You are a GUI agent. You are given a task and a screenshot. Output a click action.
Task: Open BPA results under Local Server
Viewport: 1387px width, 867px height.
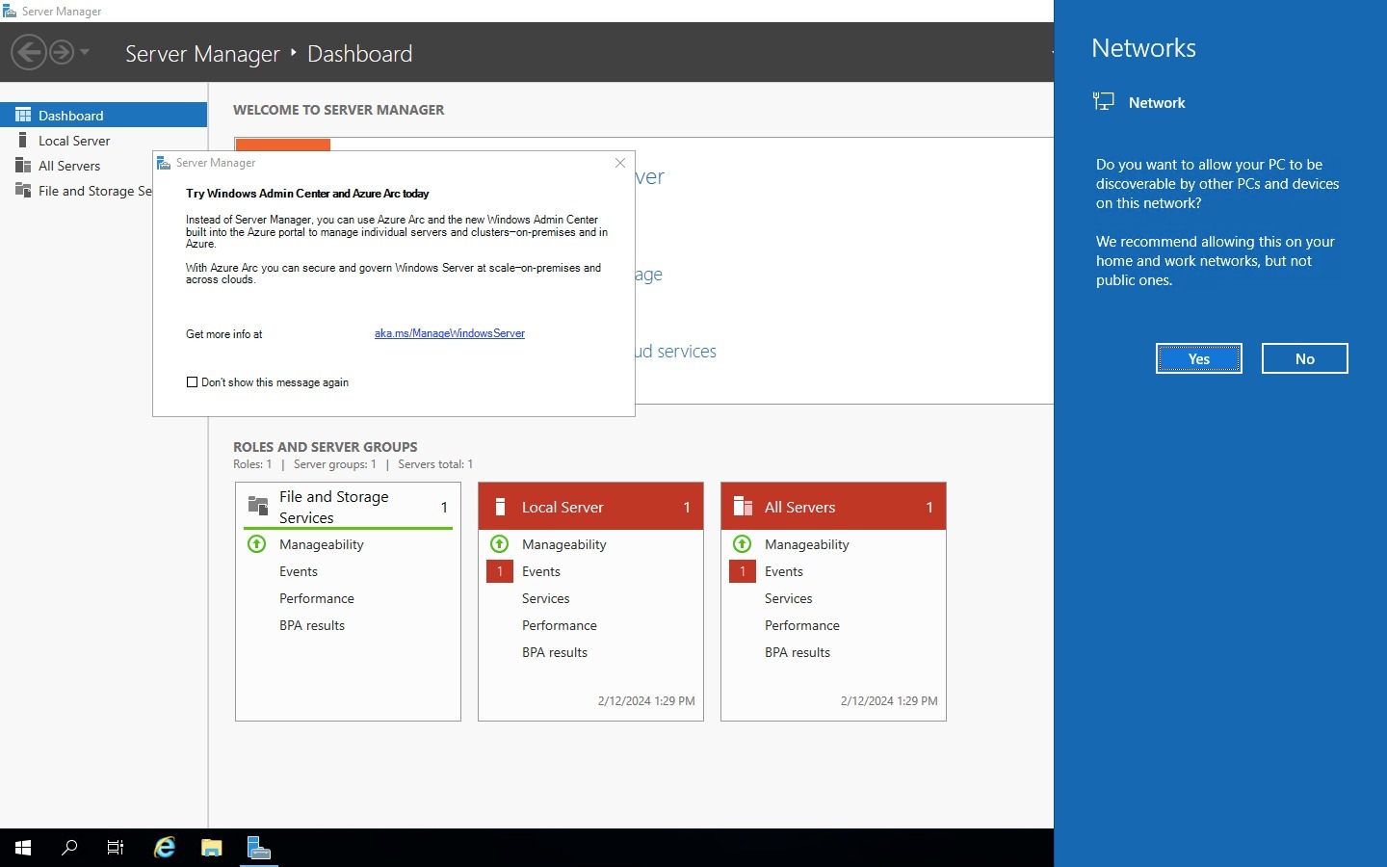555,652
